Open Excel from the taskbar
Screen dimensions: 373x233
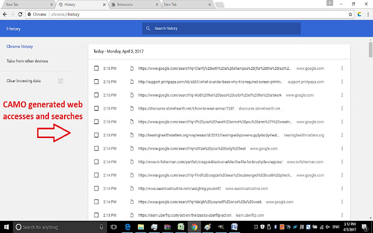click(181, 227)
